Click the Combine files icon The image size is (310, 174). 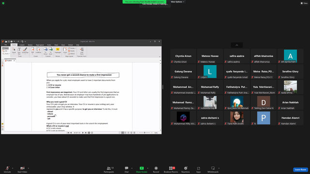38,50
